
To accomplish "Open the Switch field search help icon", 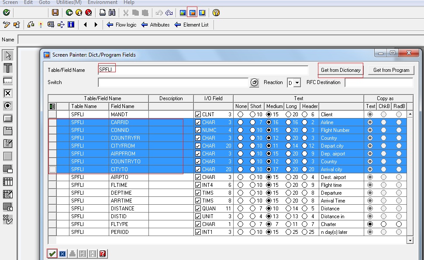I will [x=254, y=82].
